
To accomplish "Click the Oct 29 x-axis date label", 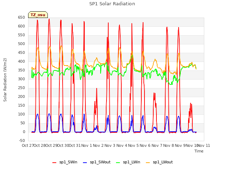I will coord(51,145).
